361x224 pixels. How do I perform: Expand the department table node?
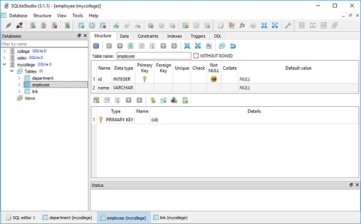tap(19, 78)
